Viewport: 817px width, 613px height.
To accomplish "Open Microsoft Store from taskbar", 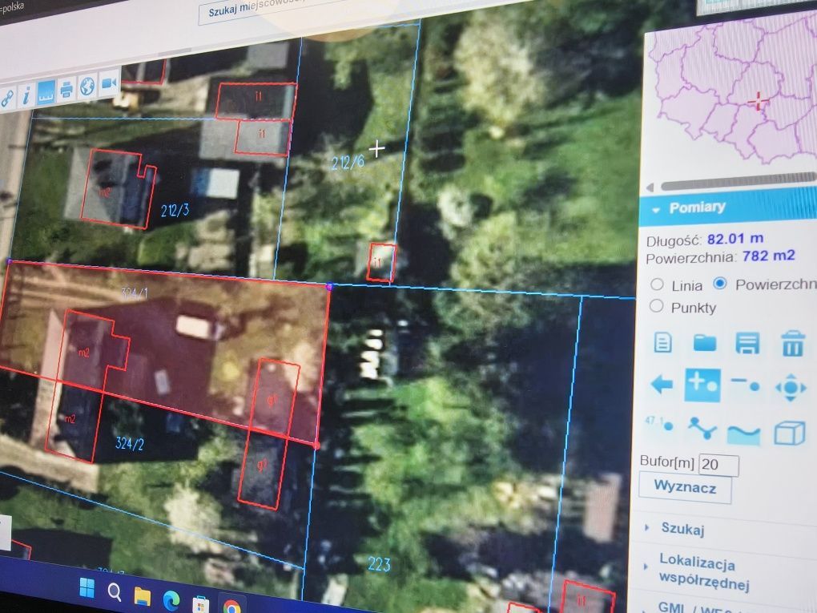I will click(x=200, y=605).
